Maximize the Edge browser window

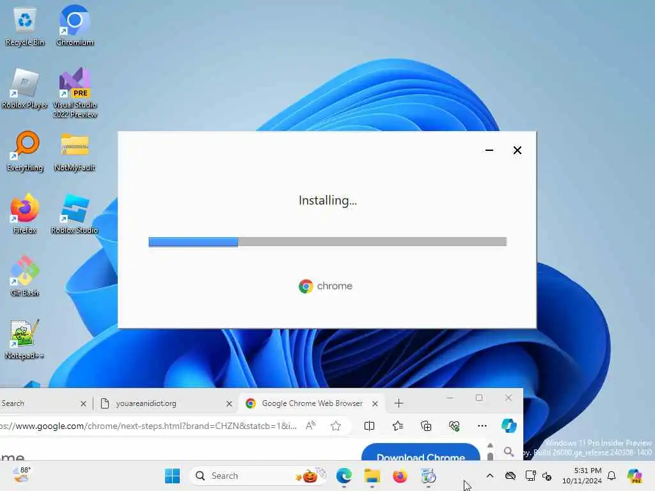point(479,398)
